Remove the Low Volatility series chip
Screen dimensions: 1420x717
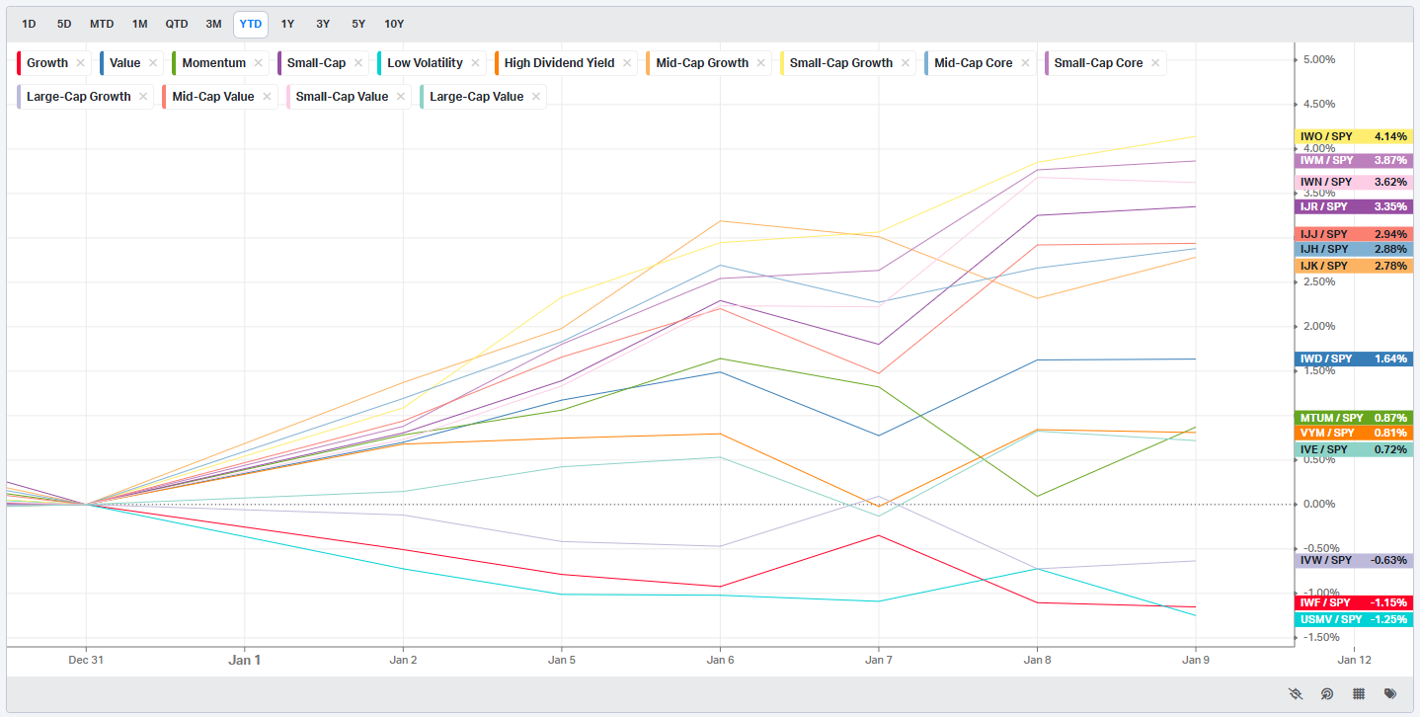click(475, 63)
